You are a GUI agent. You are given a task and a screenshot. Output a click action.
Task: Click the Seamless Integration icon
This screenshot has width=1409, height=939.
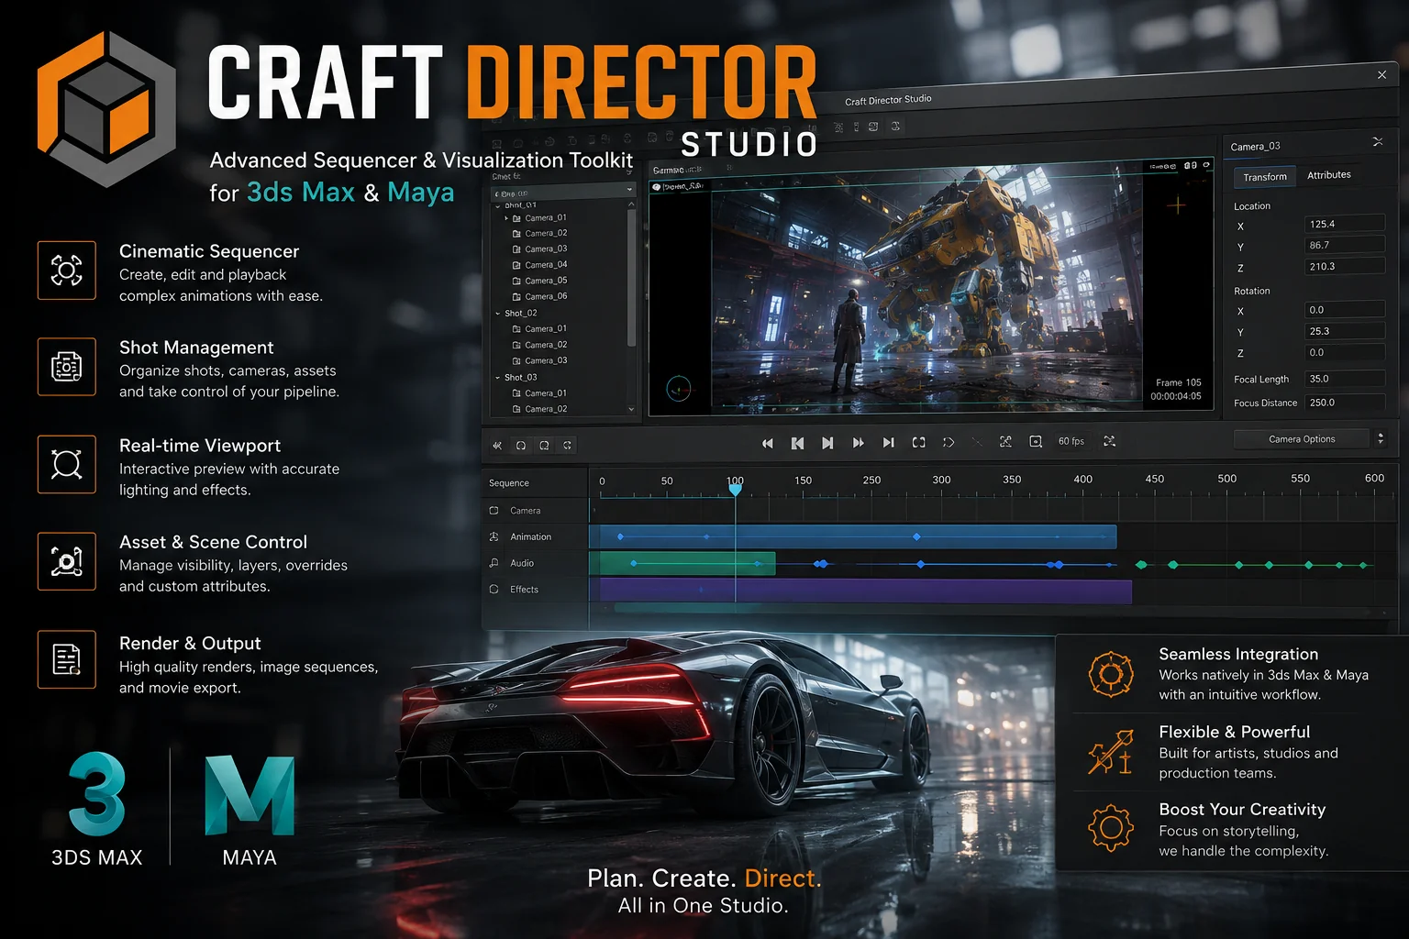point(1111,674)
